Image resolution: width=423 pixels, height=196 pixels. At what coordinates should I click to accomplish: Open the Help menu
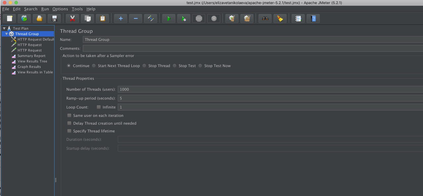click(91, 9)
